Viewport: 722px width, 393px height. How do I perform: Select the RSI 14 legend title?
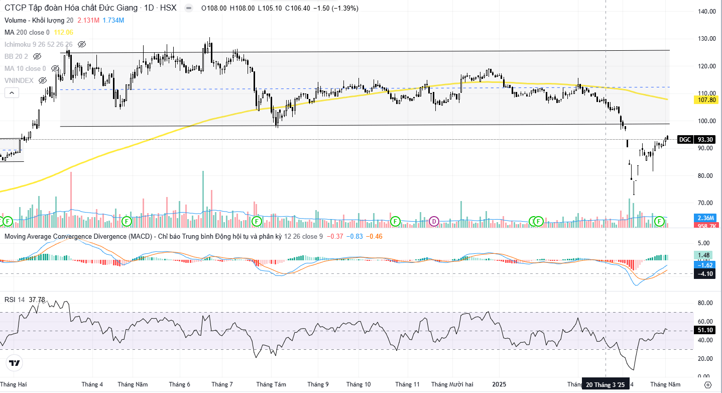pyautogui.click(x=15, y=300)
